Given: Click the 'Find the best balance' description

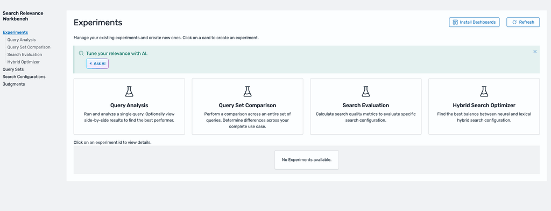Looking at the screenshot, I should pyautogui.click(x=484, y=117).
